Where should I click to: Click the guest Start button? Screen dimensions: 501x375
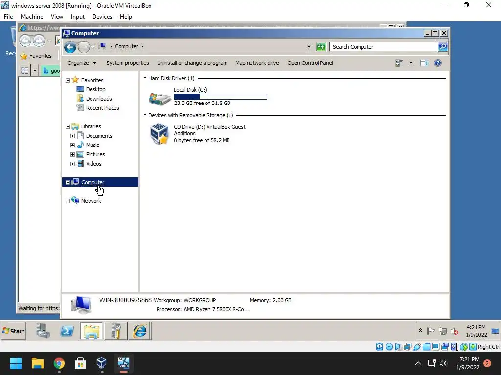[x=14, y=331]
